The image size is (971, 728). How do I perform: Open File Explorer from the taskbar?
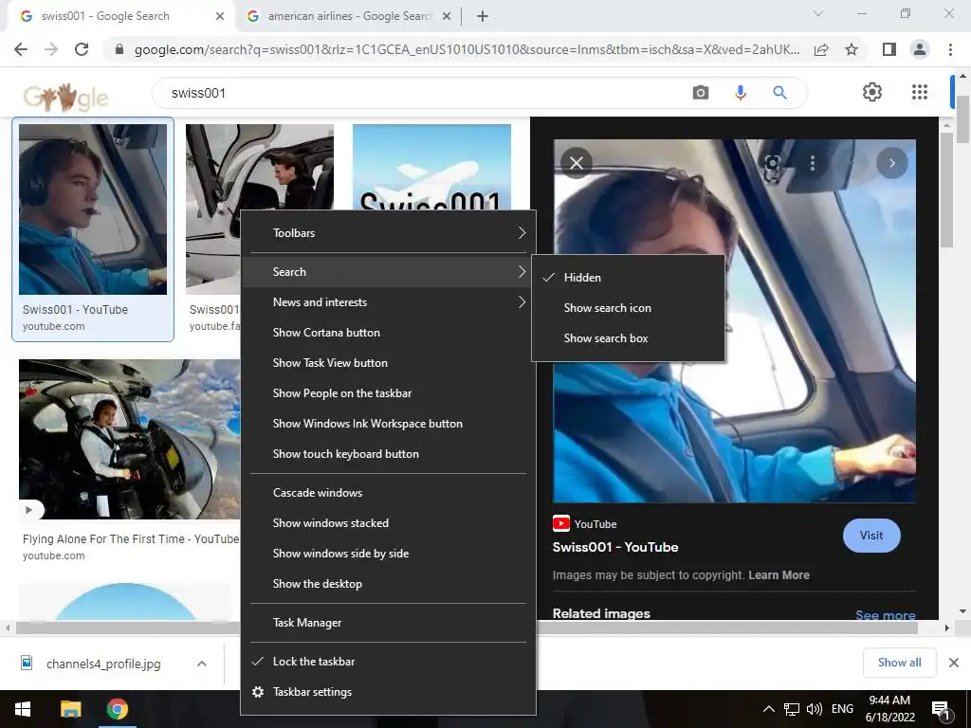(x=70, y=709)
